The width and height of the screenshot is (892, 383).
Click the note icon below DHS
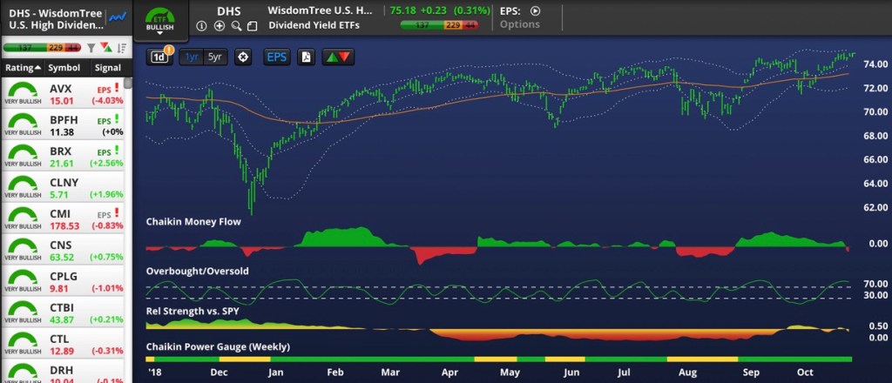coord(253,26)
